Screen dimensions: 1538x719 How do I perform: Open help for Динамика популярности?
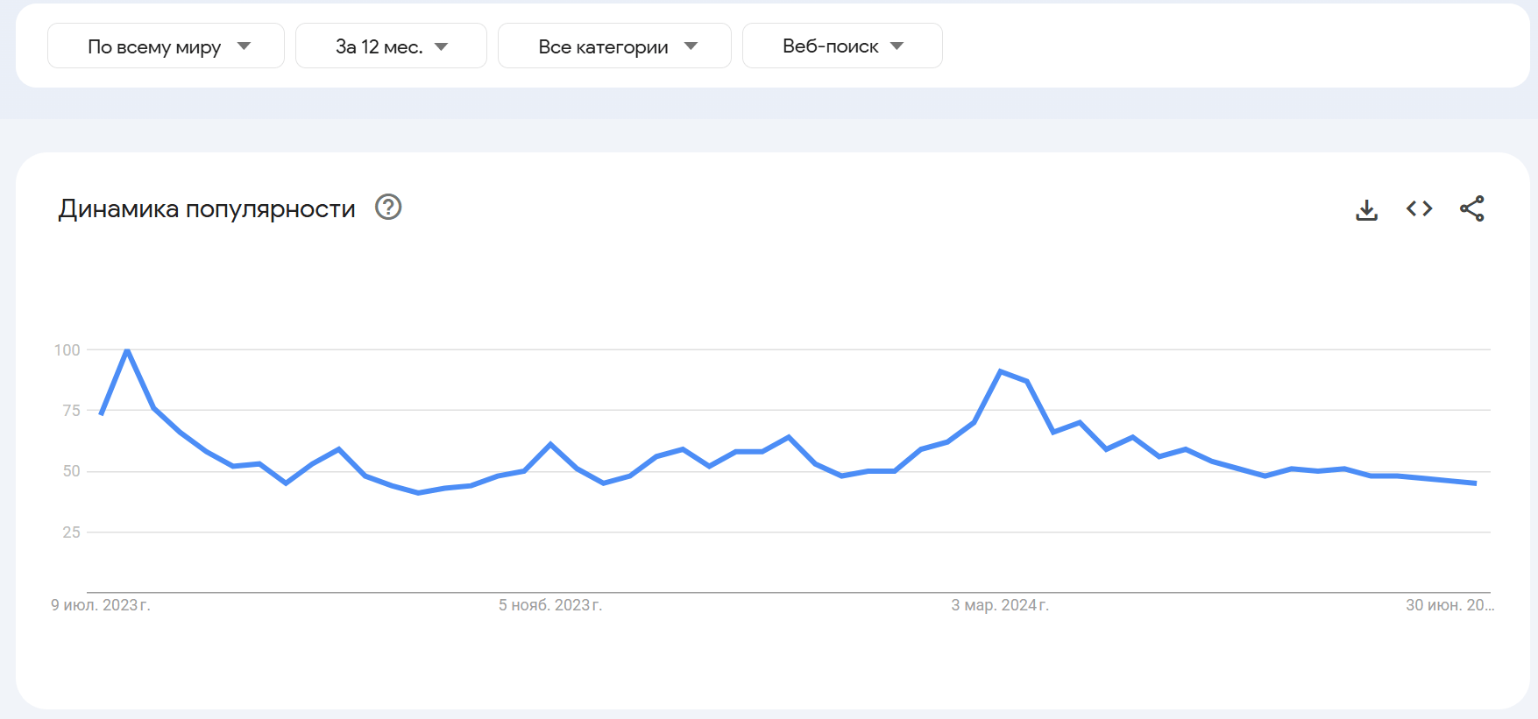388,208
